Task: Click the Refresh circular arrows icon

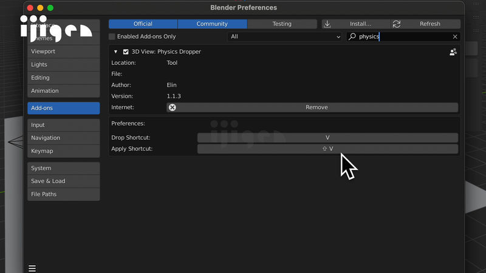Action: click(x=397, y=24)
